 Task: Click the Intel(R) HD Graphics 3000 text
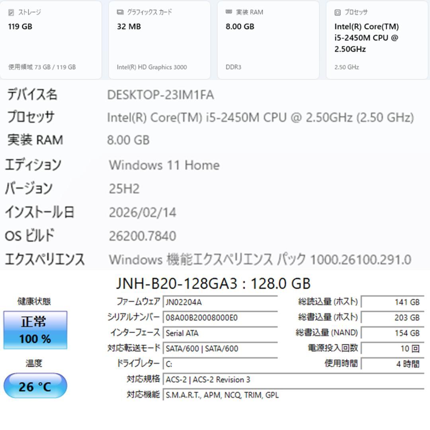pyautogui.click(x=152, y=67)
